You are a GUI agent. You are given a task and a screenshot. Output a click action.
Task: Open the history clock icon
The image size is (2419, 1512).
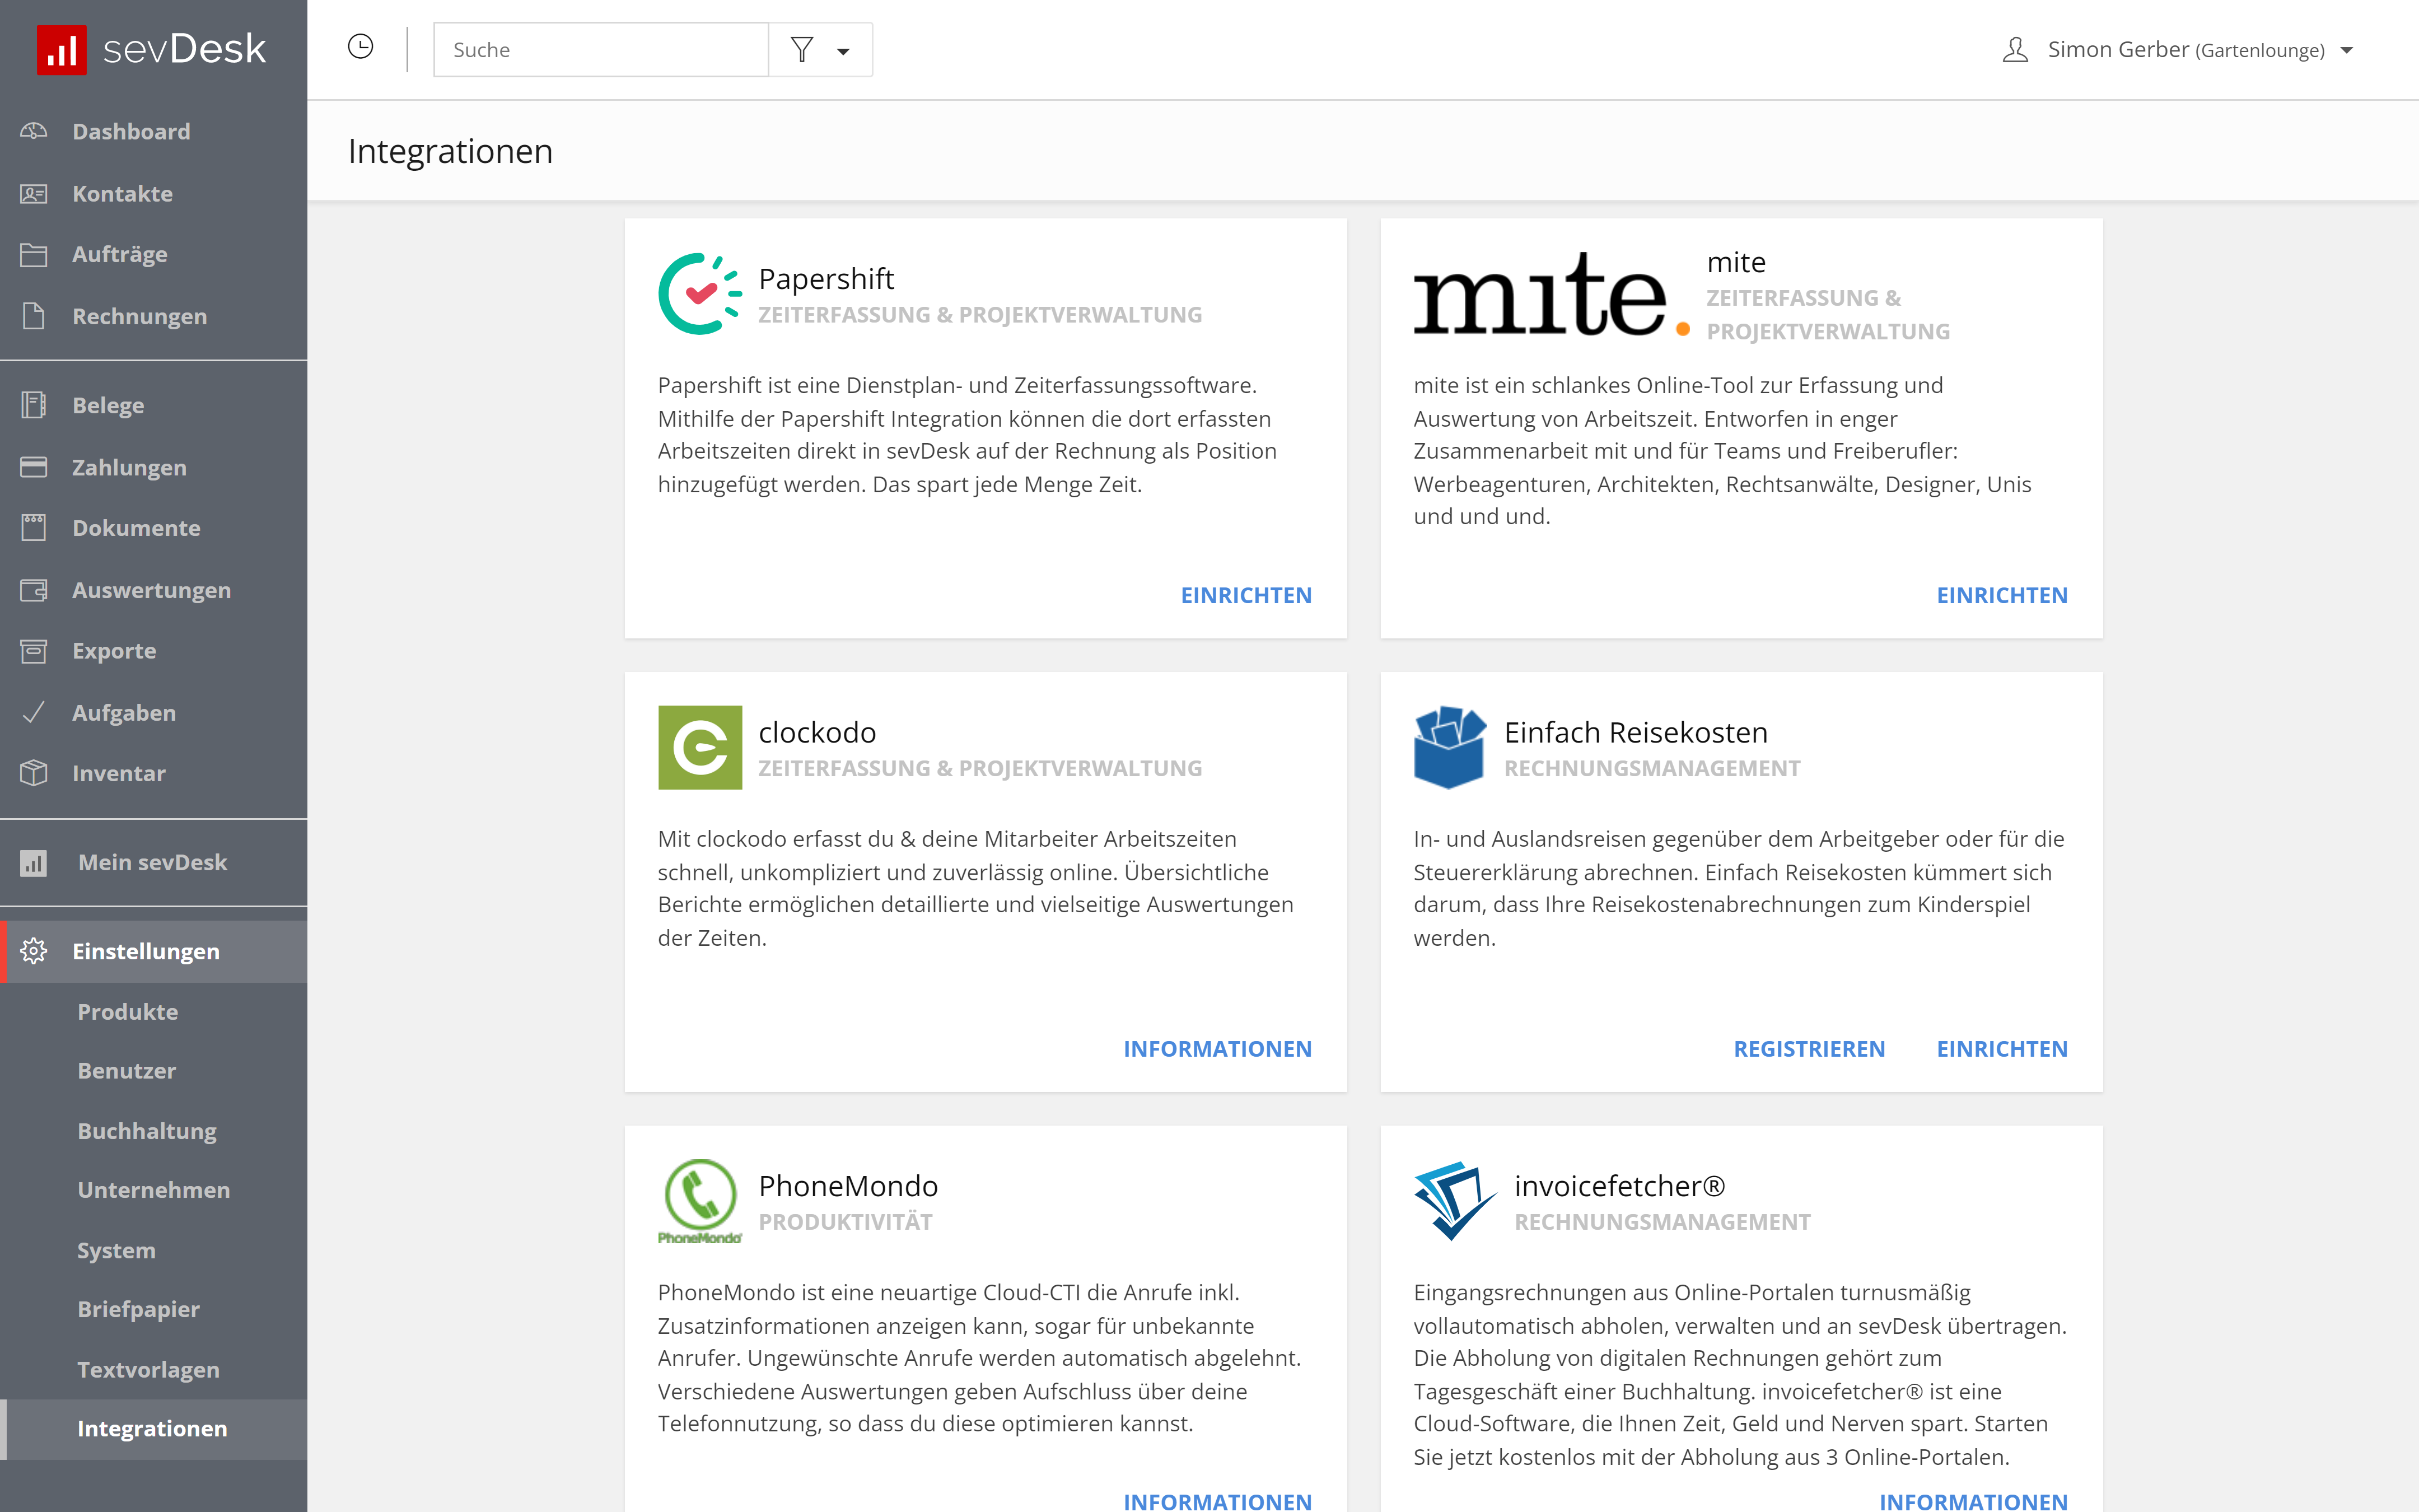point(361,47)
